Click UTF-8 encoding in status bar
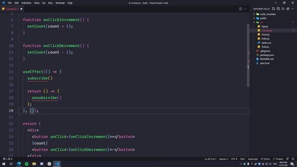The height and width of the screenshot is (167, 297). [234, 159]
